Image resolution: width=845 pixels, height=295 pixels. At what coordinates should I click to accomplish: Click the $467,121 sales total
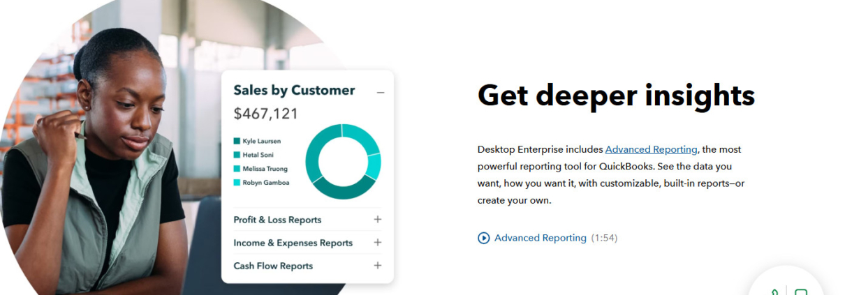[265, 114]
